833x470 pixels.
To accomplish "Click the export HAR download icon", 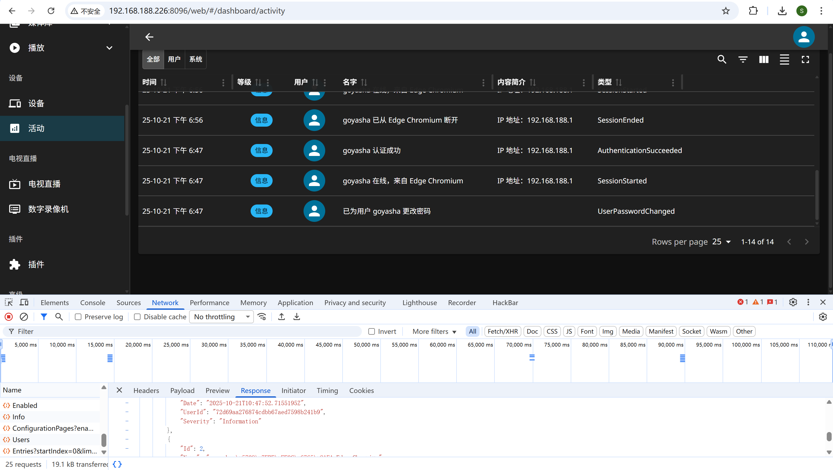I will (x=296, y=317).
